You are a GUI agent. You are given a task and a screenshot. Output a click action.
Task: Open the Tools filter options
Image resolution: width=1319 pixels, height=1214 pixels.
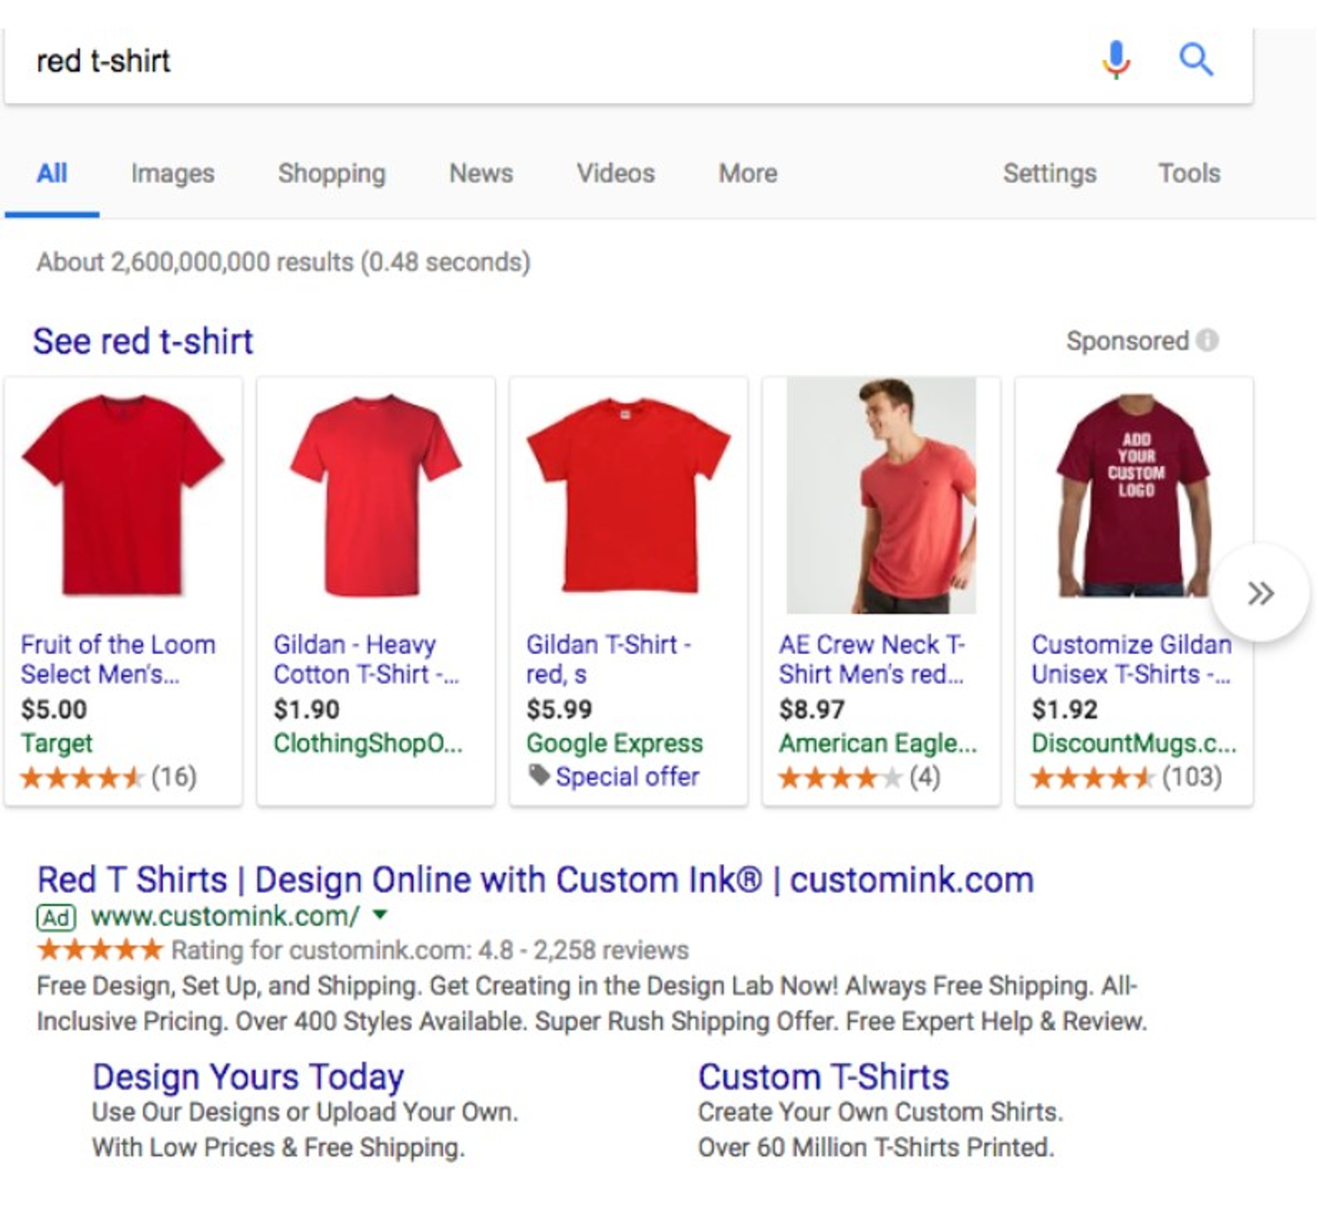pyautogui.click(x=1188, y=174)
